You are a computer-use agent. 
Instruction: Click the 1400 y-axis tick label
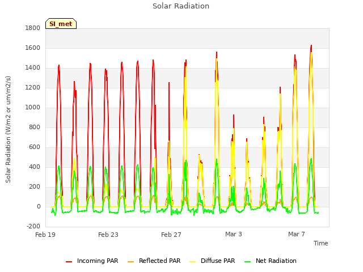(33, 68)
